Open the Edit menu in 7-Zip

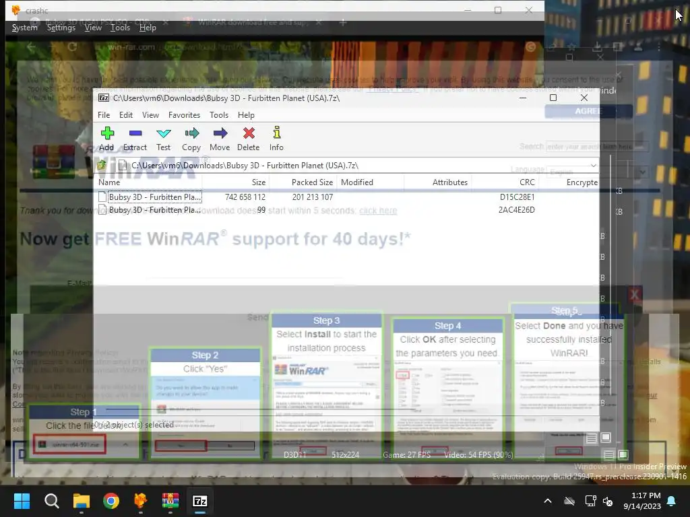pyautogui.click(x=126, y=114)
